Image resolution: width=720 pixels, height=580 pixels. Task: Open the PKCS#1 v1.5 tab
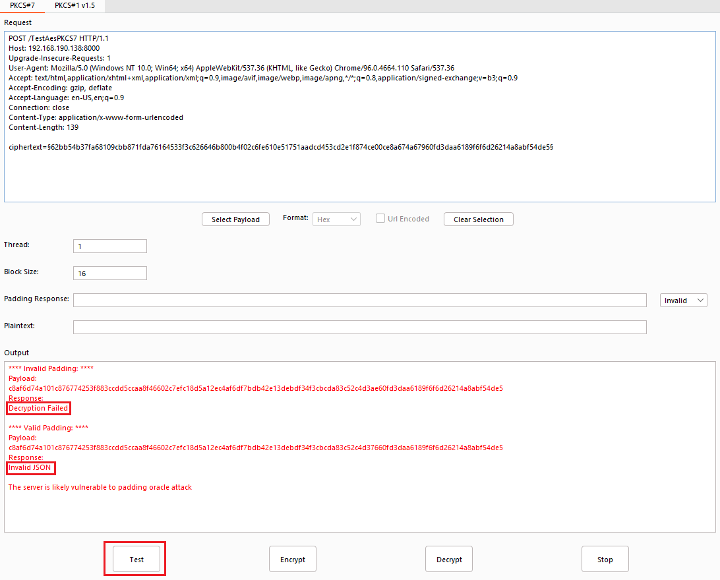pyautogui.click(x=75, y=5)
